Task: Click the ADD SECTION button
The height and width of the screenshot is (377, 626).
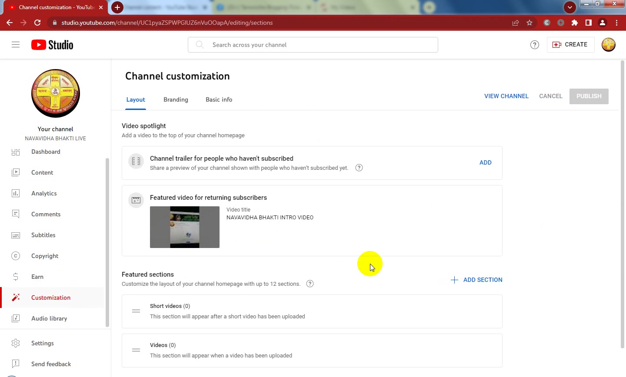Action: (476, 280)
